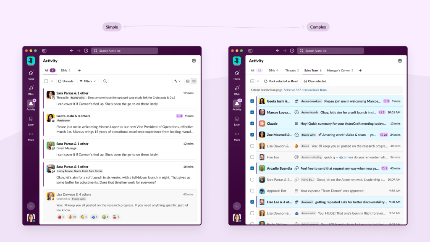This screenshot has height=242, width=430.
Task: Click the search magnifier button beside Filters
Action: (105, 81)
